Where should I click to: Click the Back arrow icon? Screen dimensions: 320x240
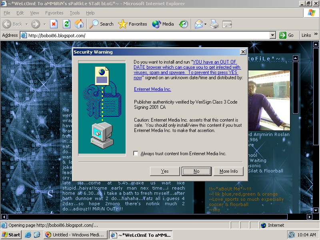coord(7,24)
